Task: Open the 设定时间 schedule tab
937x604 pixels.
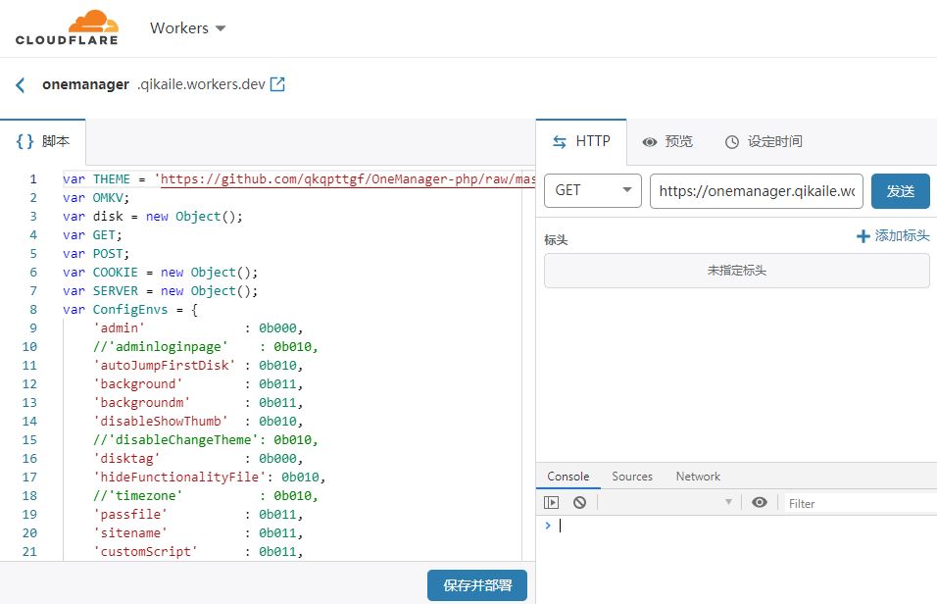Action: [x=764, y=141]
